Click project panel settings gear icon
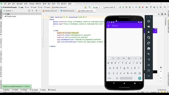Viewport: 169px width, 95px height. click(x=36, y=11)
